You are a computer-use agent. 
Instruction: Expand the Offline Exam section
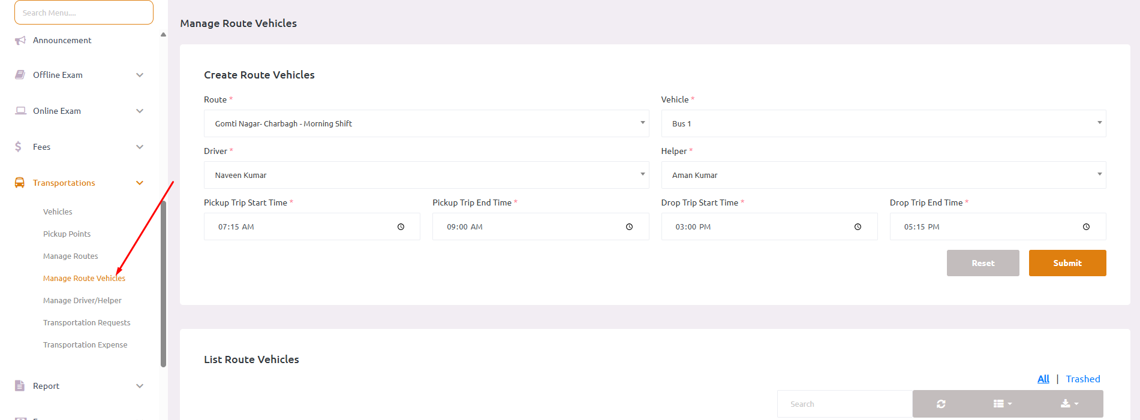[139, 75]
